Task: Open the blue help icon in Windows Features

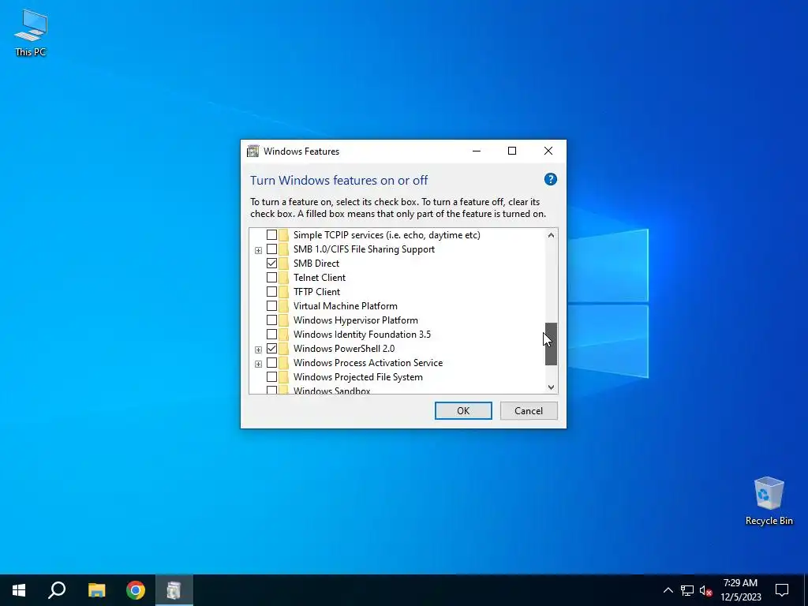Action: tap(550, 179)
